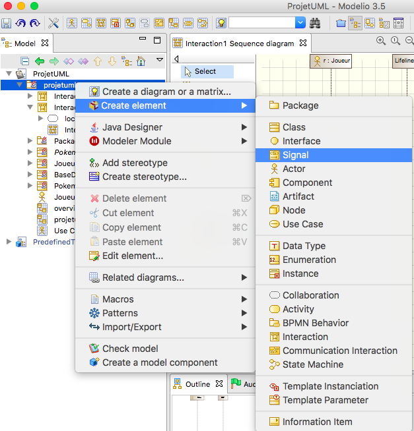The width and height of the screenshot is (414, 431).
Task: Click the home icon in Model panel toolbar
Action: tap(141, 61)
